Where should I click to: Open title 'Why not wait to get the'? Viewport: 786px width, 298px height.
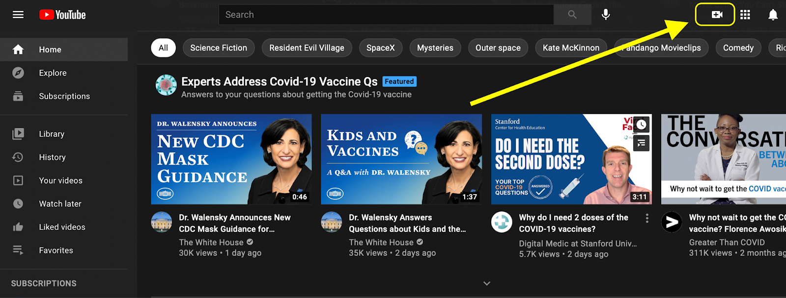(737, 223)
